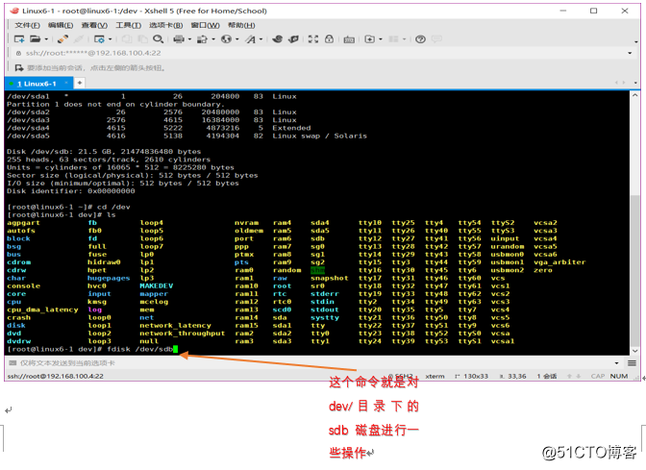
Task: Expand the Properties dropdown arrow
Action: point(110,39)
